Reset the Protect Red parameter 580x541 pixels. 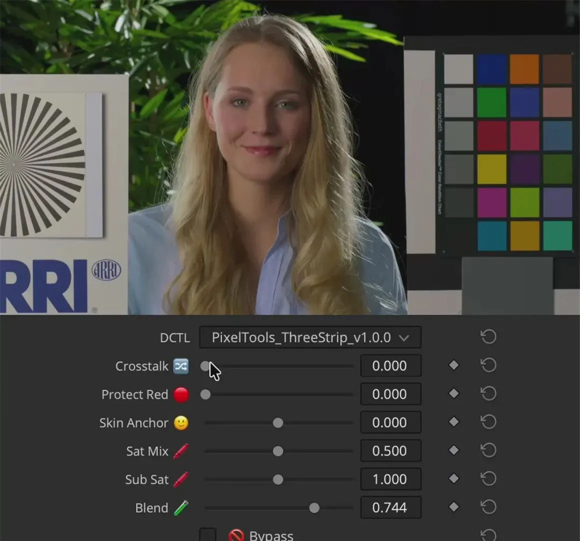pyautogui.click(x=488, y=393)
